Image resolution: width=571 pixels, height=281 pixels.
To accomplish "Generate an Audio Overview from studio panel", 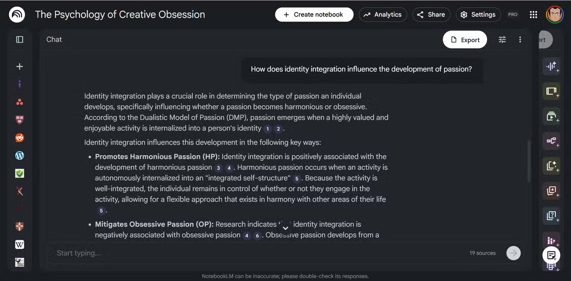I will click(x=551, y=66).
